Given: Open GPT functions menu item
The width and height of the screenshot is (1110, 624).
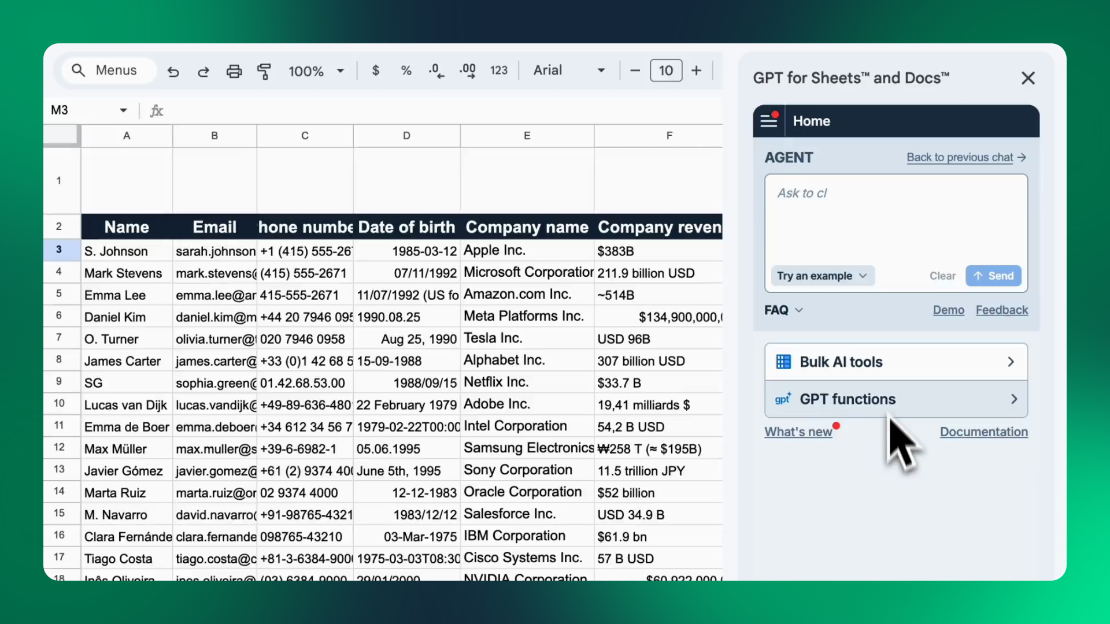Looking at the screenshot, I should tap(896, 399).
